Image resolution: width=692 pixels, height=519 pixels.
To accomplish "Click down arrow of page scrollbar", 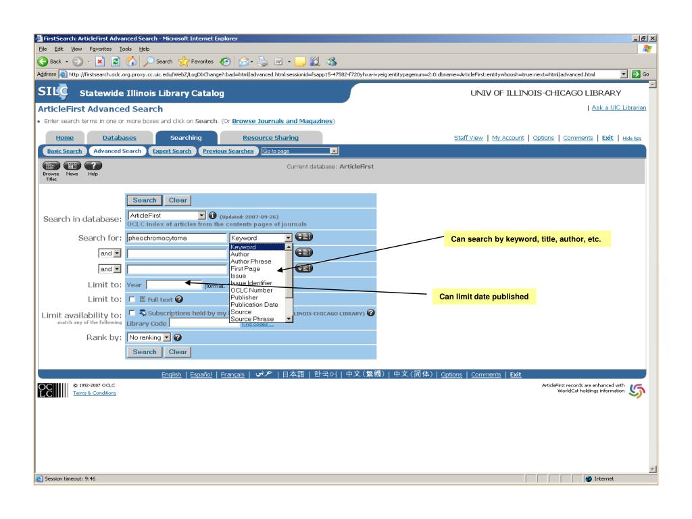I will point(653,470).
